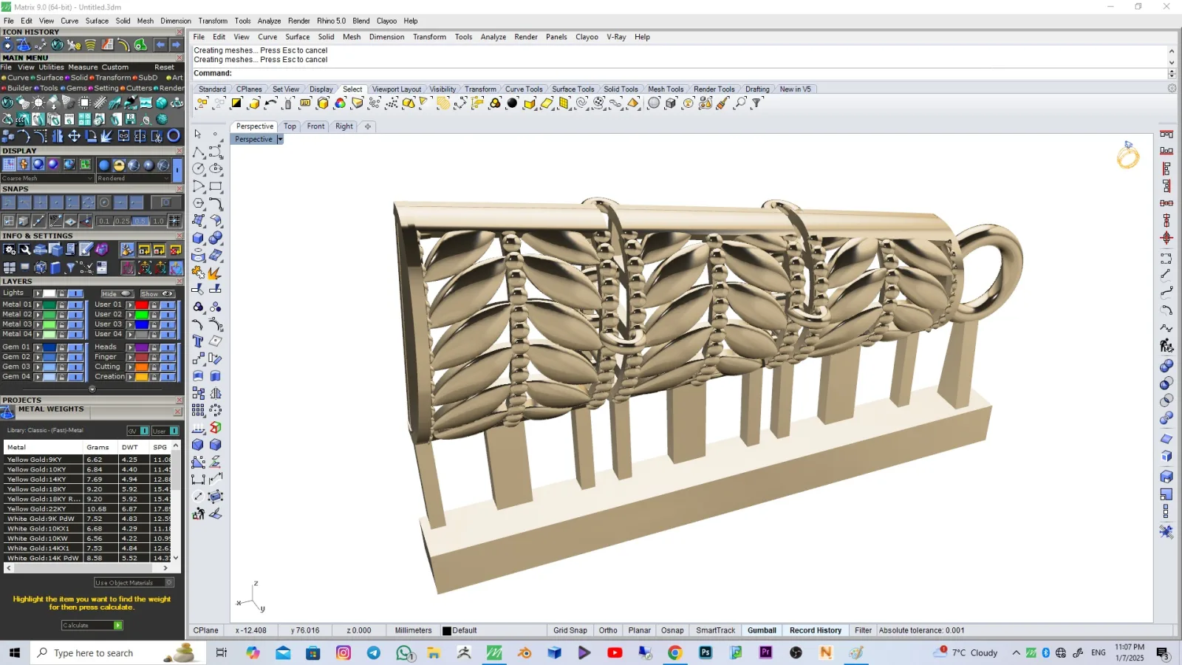
Task: Open Google Chrome from the taskbar
Action: (675, 652)
